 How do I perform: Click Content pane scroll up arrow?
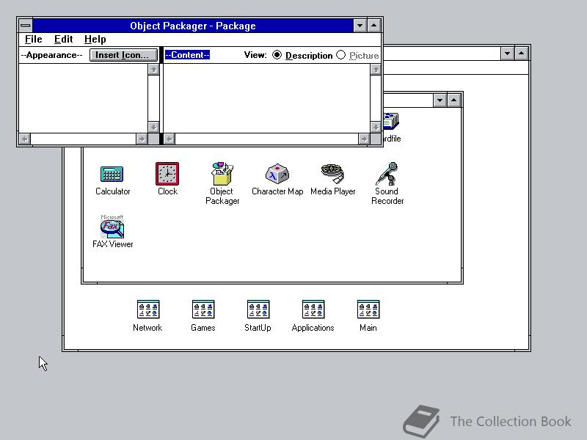pyautogui.click(x=376, y=70)
